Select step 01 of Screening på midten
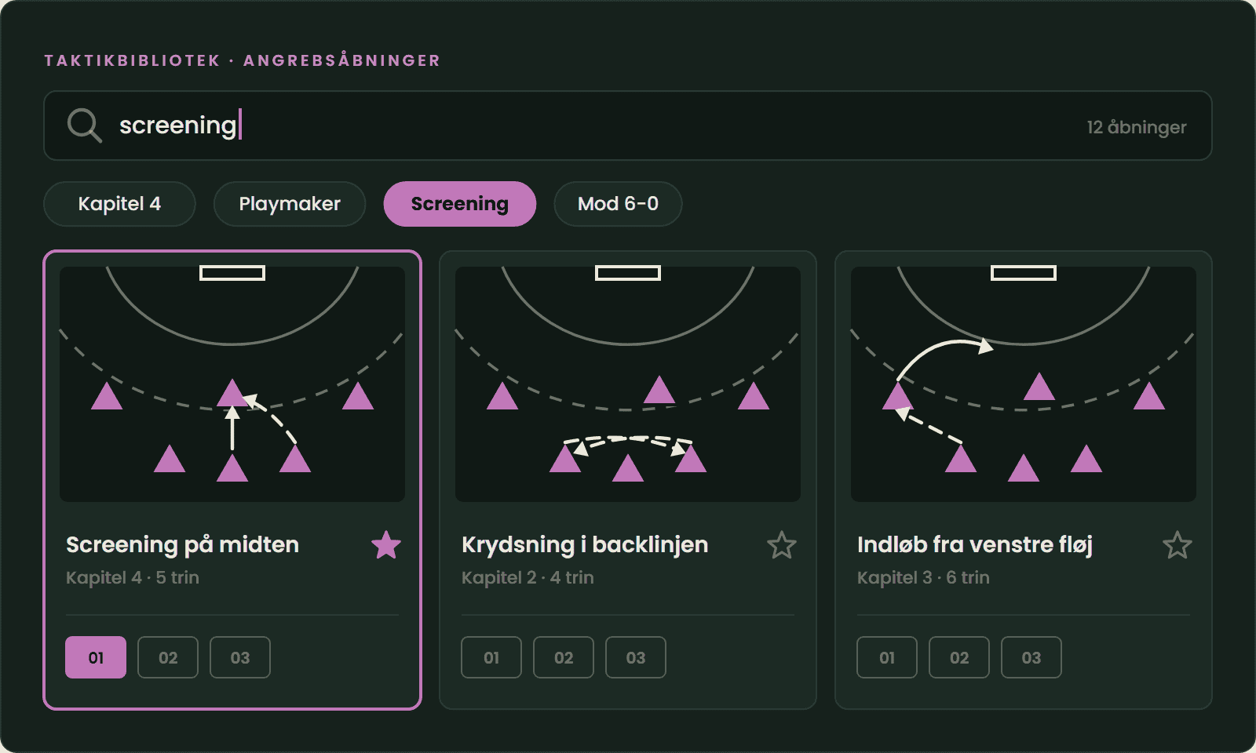The image size is (1256, 753). coord(96,657)
